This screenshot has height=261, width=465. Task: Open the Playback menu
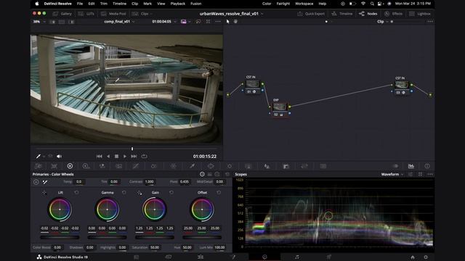point(177,4)
